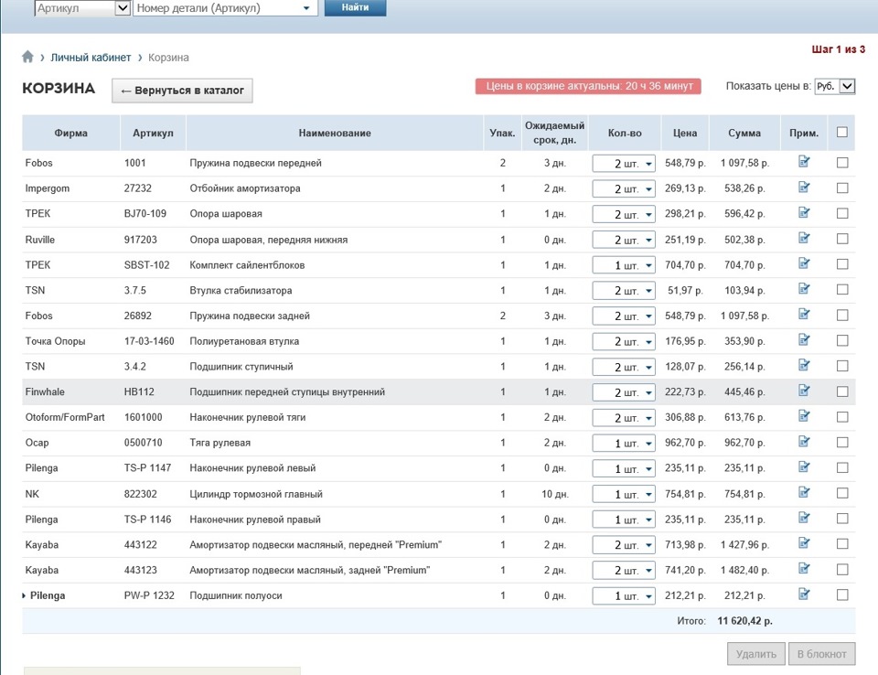Toggle the select-all checkbox in table header
Viewport: 878px width, 675px height.
point(842,133)
